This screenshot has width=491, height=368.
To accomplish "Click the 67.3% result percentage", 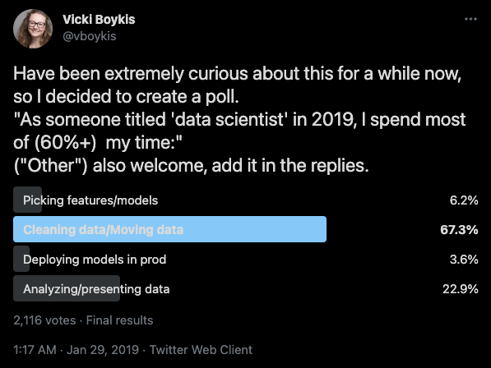I will pyautogui.click(x=459, y=230).
